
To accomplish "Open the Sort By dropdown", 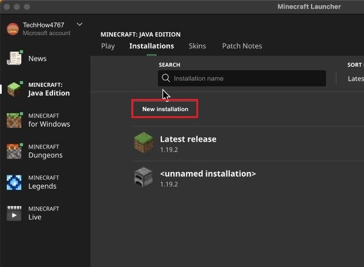I will [355, 79].
